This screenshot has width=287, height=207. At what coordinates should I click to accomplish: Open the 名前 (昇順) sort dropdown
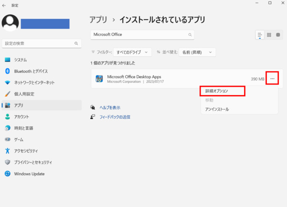pos(197,52)
